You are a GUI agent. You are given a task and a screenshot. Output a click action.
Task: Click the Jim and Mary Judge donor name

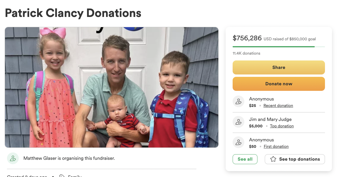270,119
